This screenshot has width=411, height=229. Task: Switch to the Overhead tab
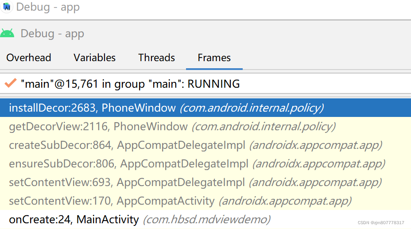tap(29, 58)
